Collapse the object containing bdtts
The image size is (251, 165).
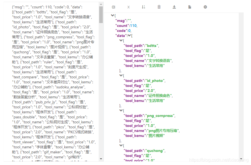121,41
